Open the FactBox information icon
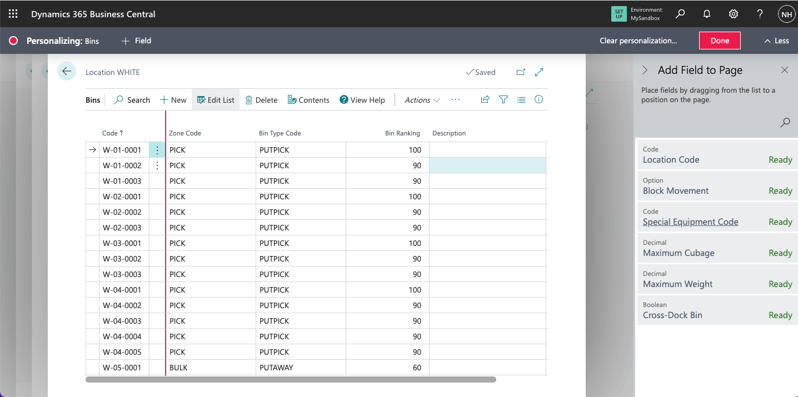This screenshot has height=397, width=798. click(538, 99)
